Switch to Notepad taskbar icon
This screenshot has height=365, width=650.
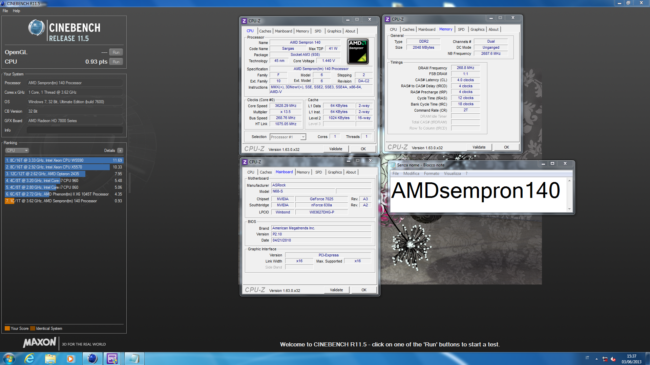(134, 359)
